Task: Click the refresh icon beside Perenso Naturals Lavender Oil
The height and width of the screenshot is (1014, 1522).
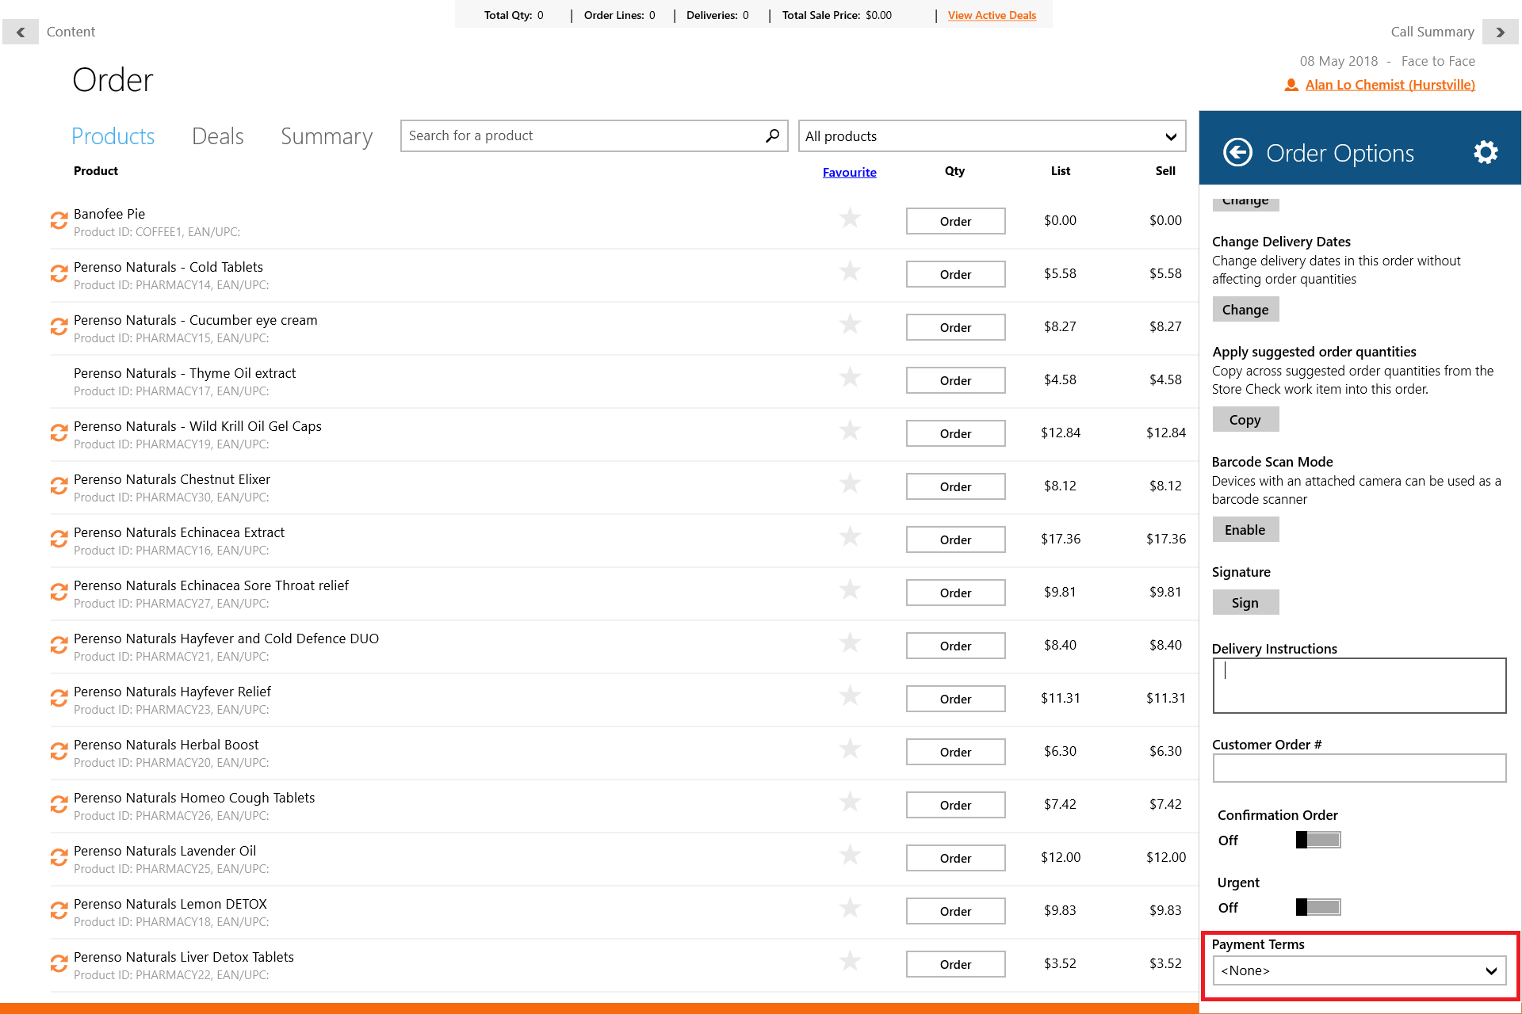Action: click(59, 858)
